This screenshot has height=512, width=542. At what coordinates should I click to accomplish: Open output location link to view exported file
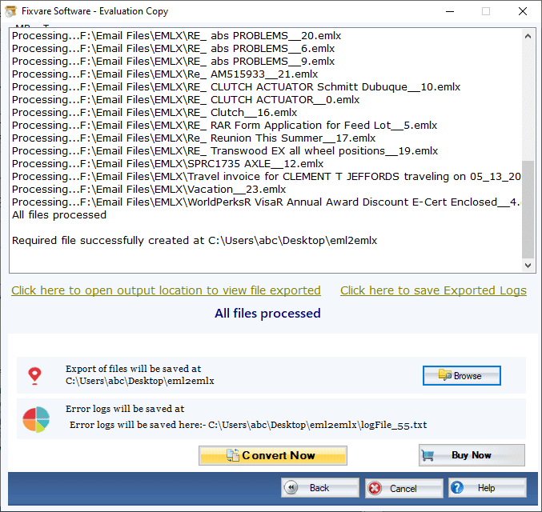166,290
